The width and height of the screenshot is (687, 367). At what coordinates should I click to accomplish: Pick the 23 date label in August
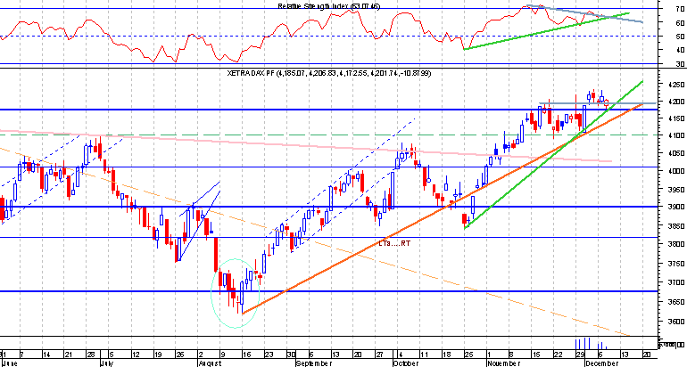click(x=269, y=355)
